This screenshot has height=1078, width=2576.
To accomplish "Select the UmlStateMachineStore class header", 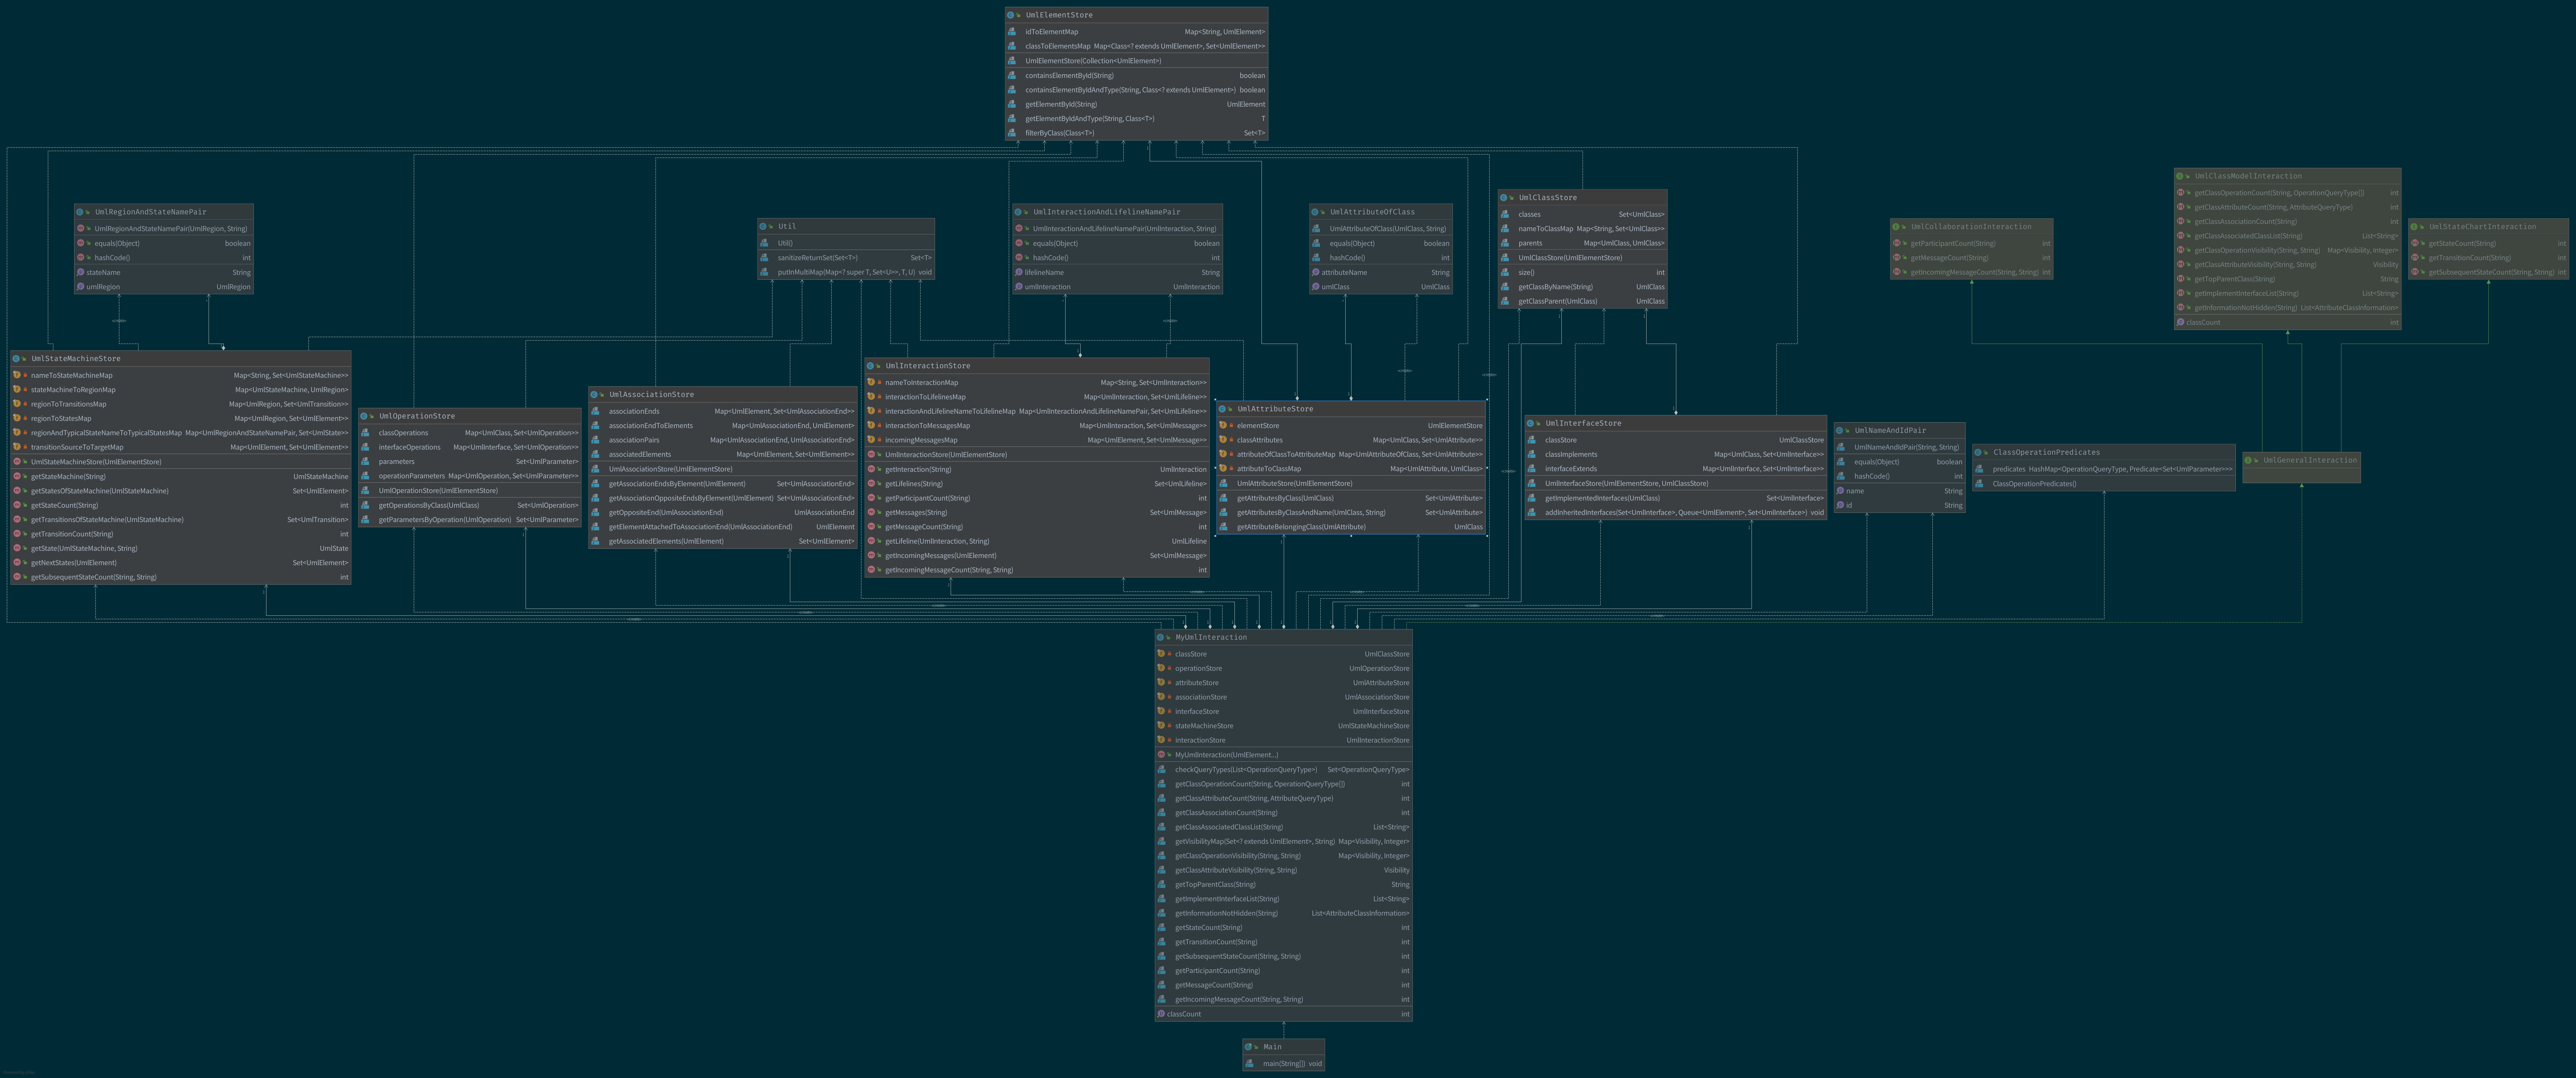I will 76,358.
